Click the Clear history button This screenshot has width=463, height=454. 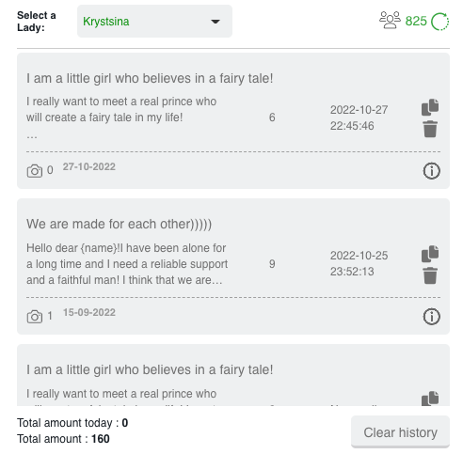point(400,432)
